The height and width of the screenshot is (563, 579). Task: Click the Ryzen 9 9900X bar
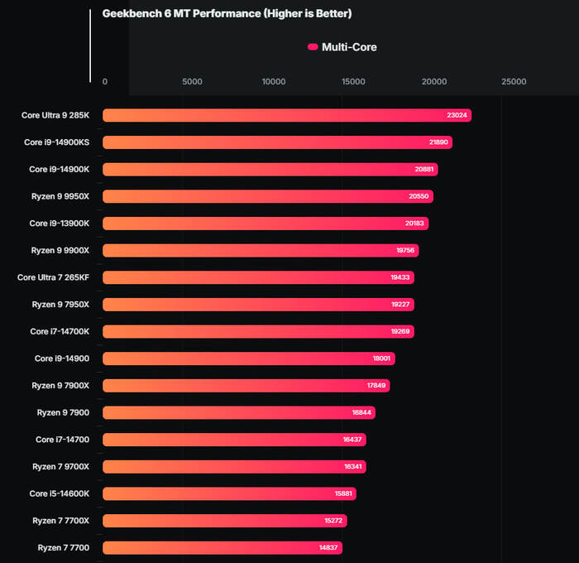click(x=261, y=250)
